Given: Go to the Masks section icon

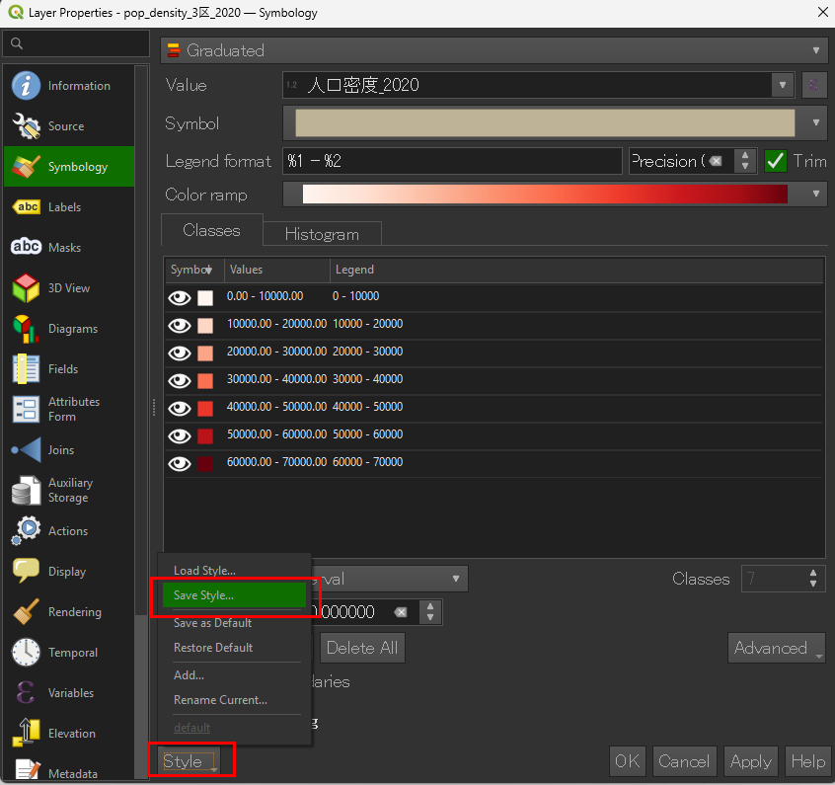Looking at the screenshot, I should coord(26,248).
